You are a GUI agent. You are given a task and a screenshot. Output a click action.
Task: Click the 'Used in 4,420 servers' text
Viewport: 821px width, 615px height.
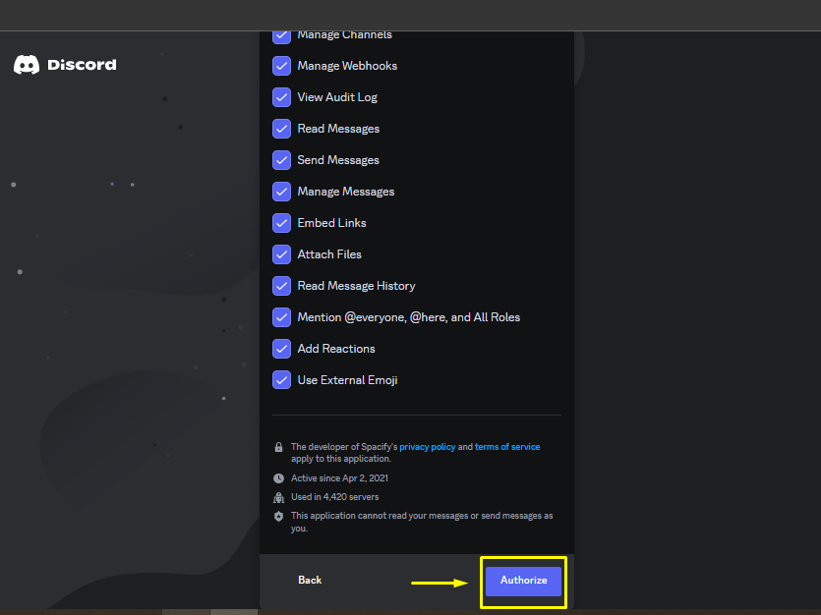334,497
